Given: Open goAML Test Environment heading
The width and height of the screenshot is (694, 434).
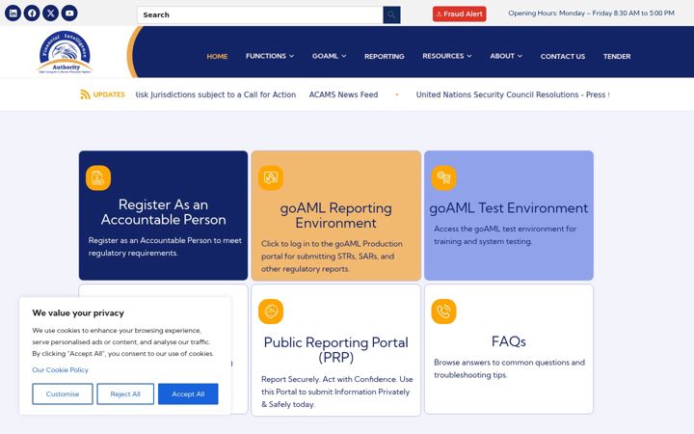Looking at the screenshot, I should [509, 208].
